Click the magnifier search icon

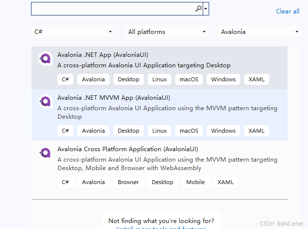pyautogui.click(x=199, y=8)
